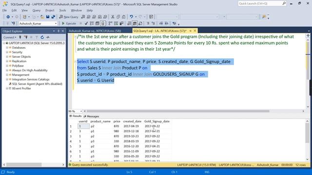The image size is (312, 175).
Task: Click the Database Engine Query icon
Action: pyautogui.click(x=83, y=17)
